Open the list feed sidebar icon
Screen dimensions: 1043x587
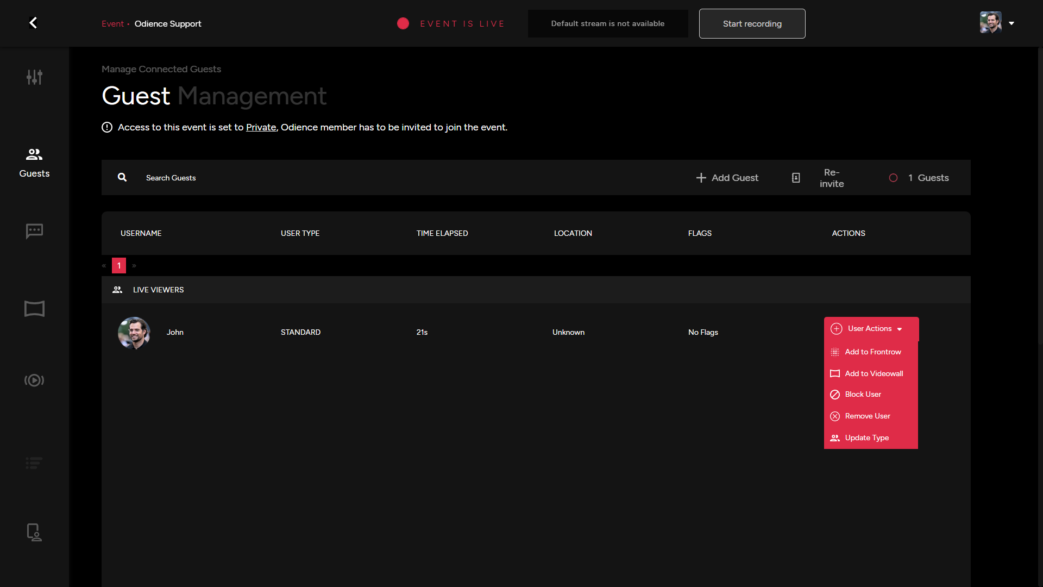point(34,463)
